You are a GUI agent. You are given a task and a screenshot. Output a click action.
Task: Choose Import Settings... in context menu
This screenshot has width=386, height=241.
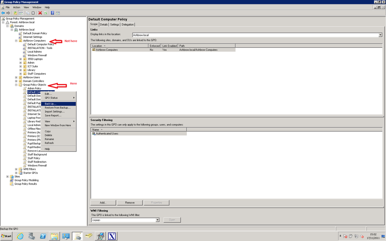coord(58,112)
